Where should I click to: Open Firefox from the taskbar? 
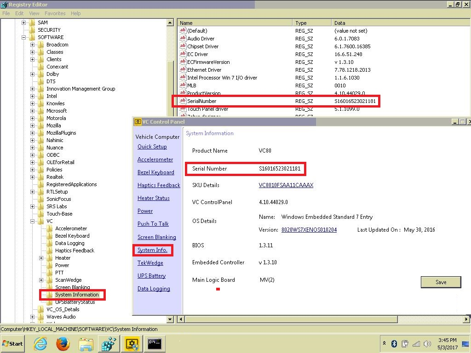pyautogui.click(x=63, y=343)
